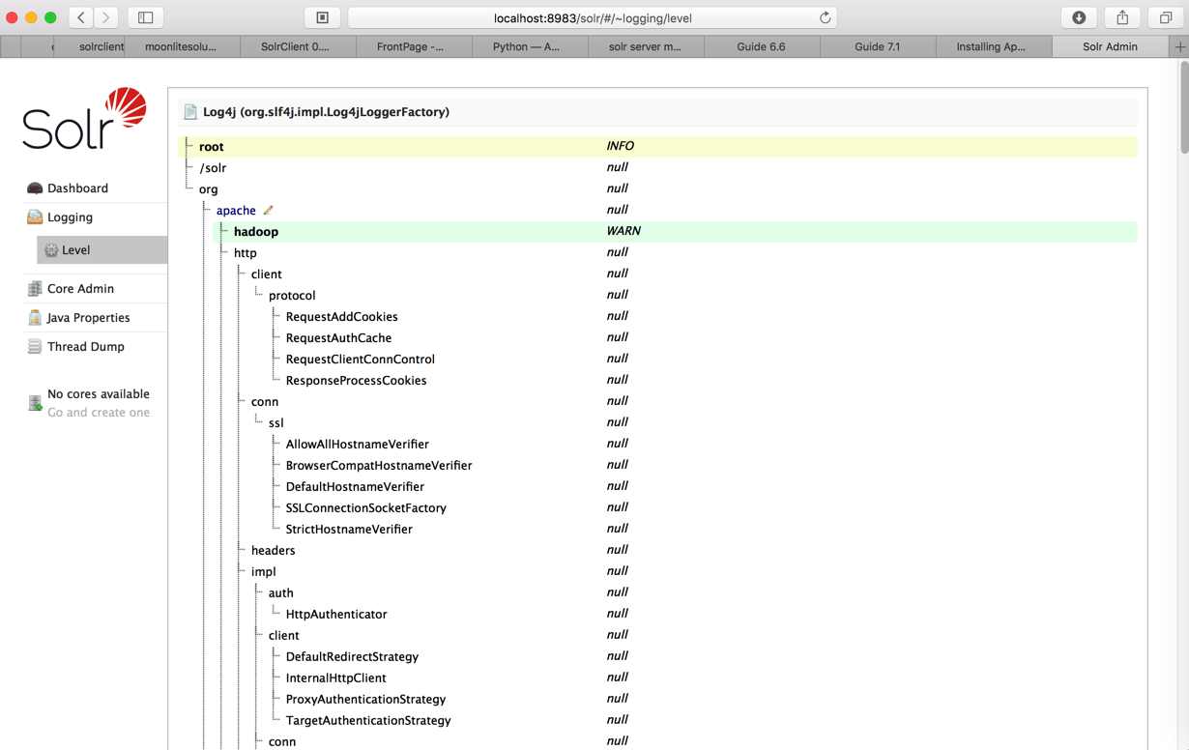Click the WARN level of hadoop
This screenshot has height=750, width=1189.
(623, 231)
